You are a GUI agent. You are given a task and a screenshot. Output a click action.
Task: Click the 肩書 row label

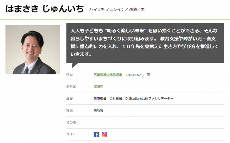[69, 99]
